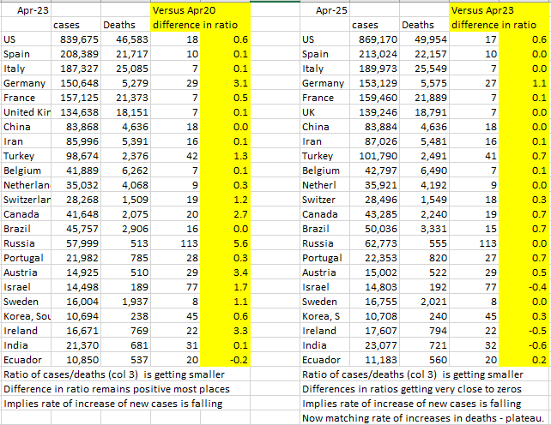Click Brazil deaths cell 3,331
This screenshot has width=551, height=425.
tap(425, 229)
